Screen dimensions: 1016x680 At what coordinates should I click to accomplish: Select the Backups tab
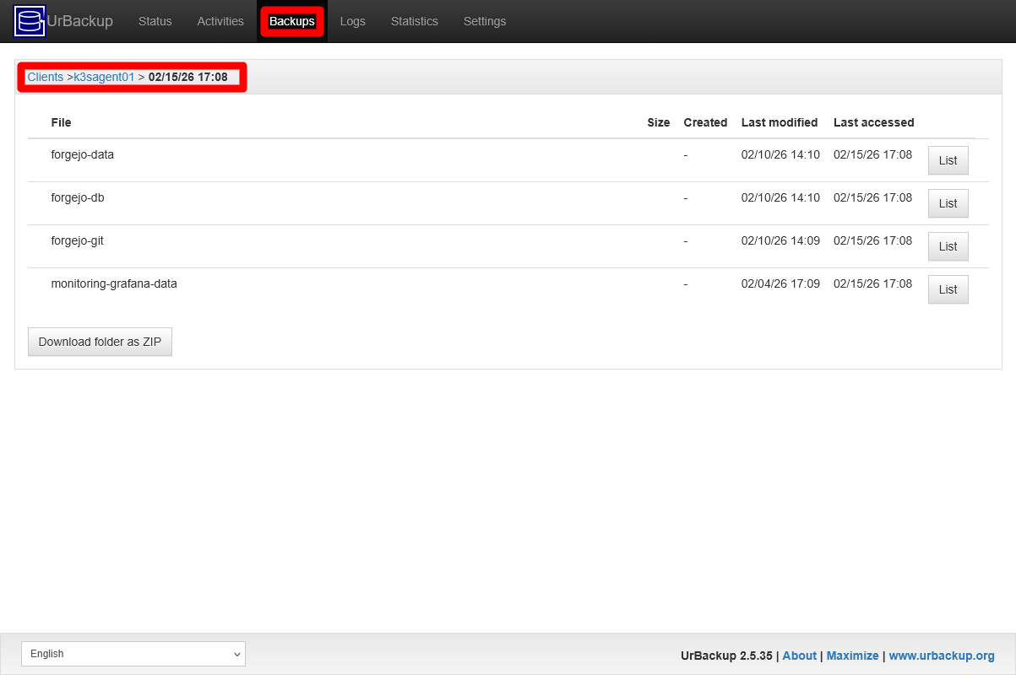pos(291,21)
